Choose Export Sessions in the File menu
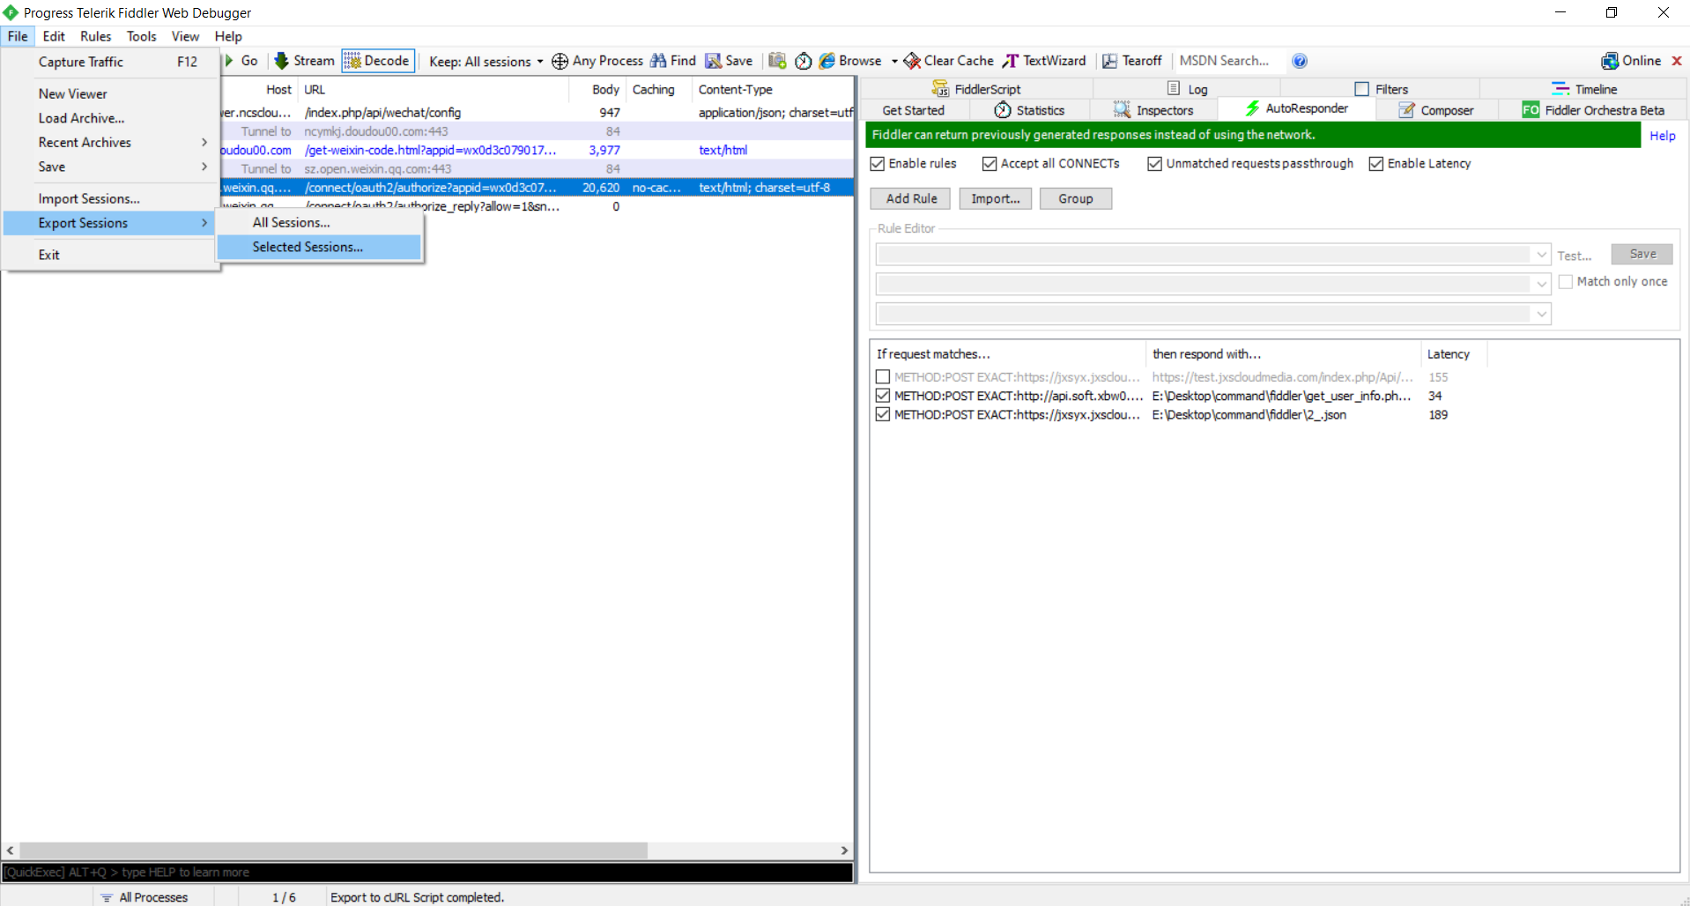The image size is (1690, 906). (110, 224)
